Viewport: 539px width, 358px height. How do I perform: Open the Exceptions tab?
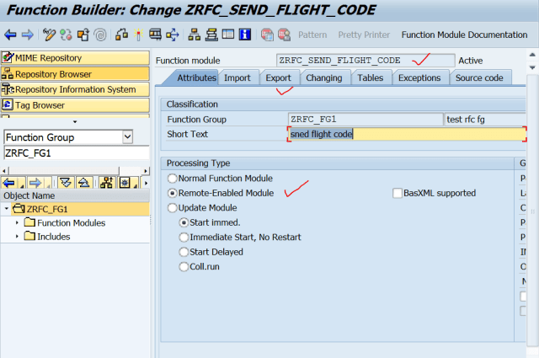419,77
